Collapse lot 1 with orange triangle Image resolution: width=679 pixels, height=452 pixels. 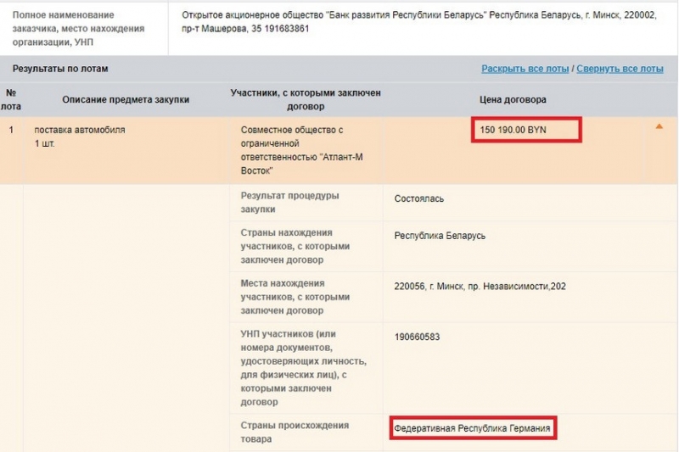click(x=659, y=126)
